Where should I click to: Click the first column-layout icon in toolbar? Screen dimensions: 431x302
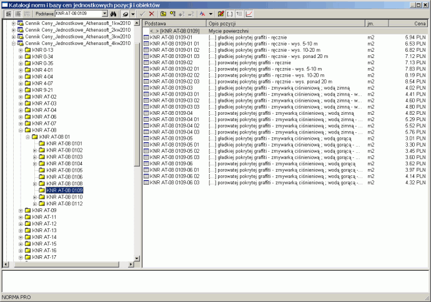click(9, 13)
